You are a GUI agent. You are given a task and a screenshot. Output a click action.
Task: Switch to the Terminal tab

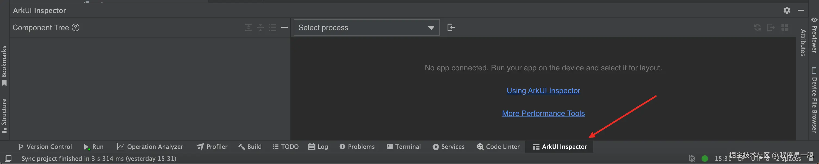point(404,147)
